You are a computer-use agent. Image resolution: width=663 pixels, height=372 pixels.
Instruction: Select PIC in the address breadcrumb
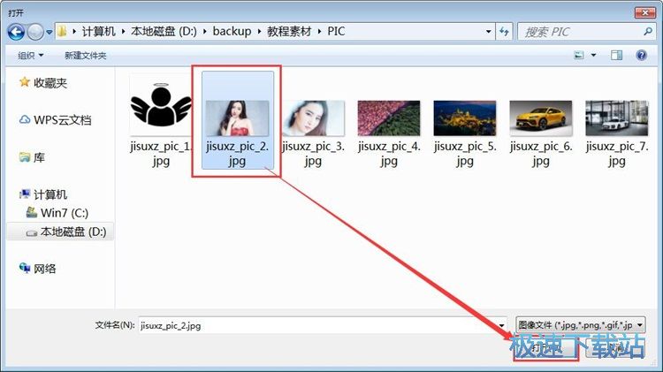click(336, 31)
